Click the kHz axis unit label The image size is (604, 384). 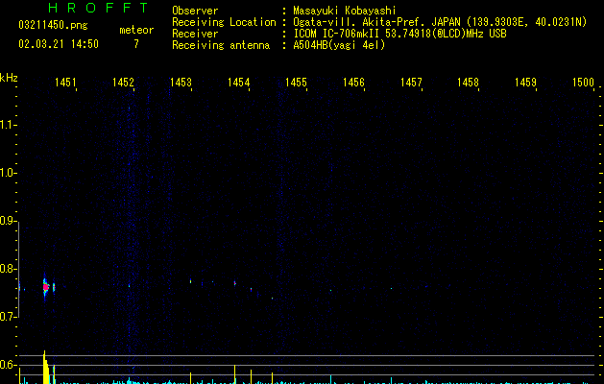(x=9, y=78)
